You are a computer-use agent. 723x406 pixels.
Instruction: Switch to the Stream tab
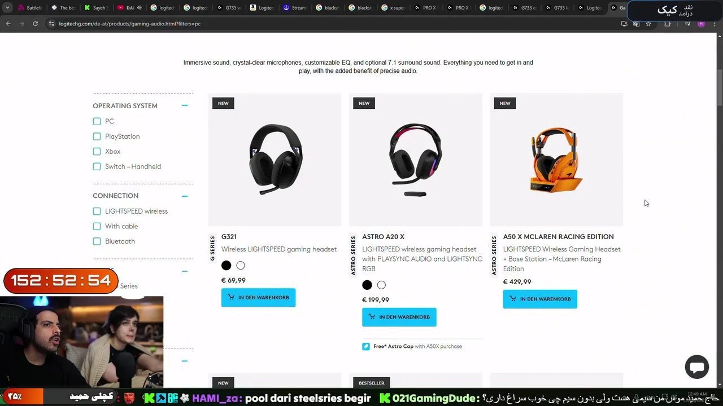(x=295, y=8)
